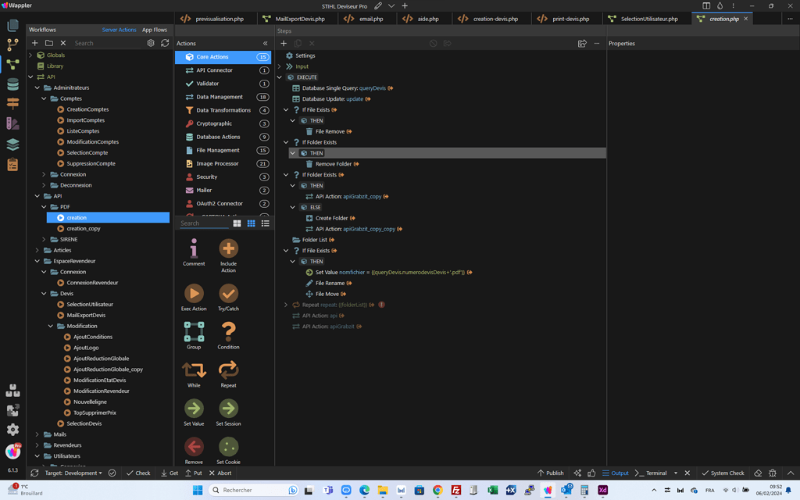Run System Check from status bar
The image size is (800, 500).
pyautogui.click(x=723, y=473)
